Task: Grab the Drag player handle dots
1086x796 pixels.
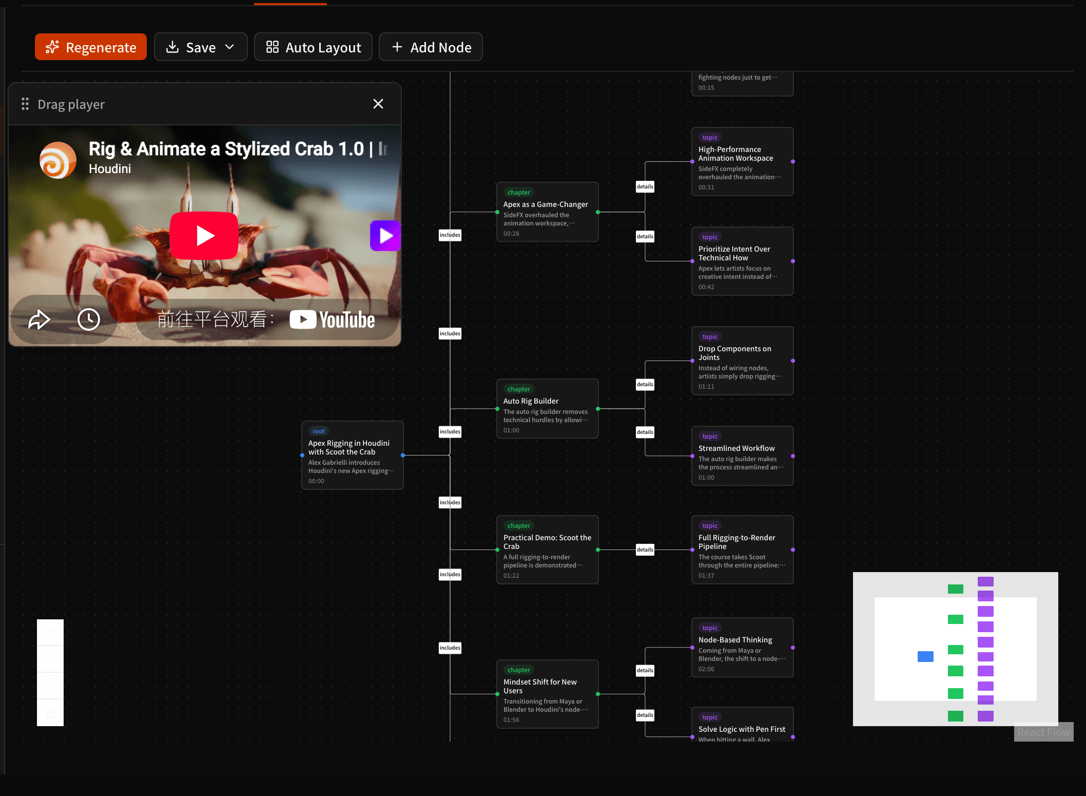Action: tap(25, 104)
